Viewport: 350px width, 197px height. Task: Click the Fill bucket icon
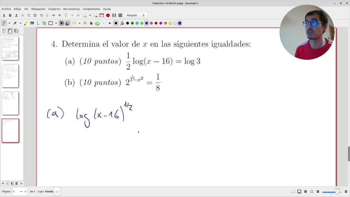point(122,23)
